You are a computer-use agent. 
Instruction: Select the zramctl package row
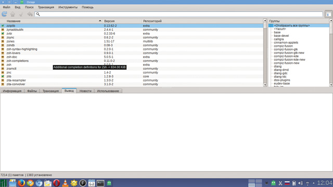click(x=132, y=69)
